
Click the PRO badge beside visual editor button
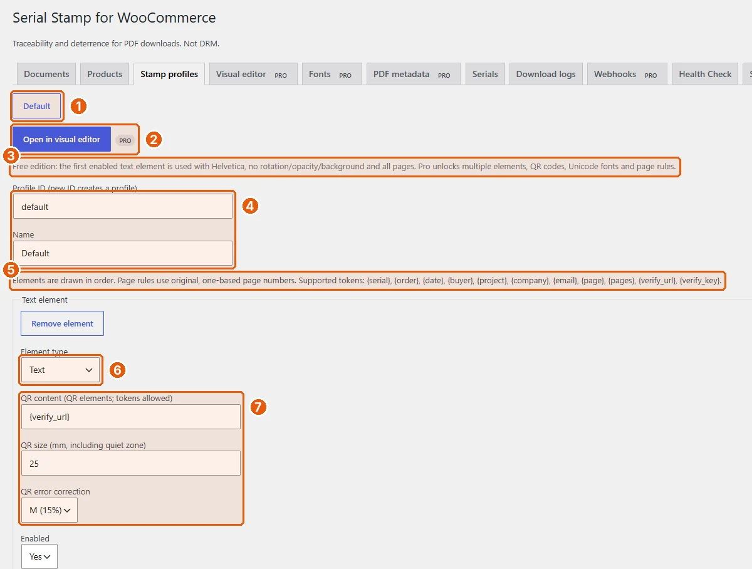click(x=125, y=140)
